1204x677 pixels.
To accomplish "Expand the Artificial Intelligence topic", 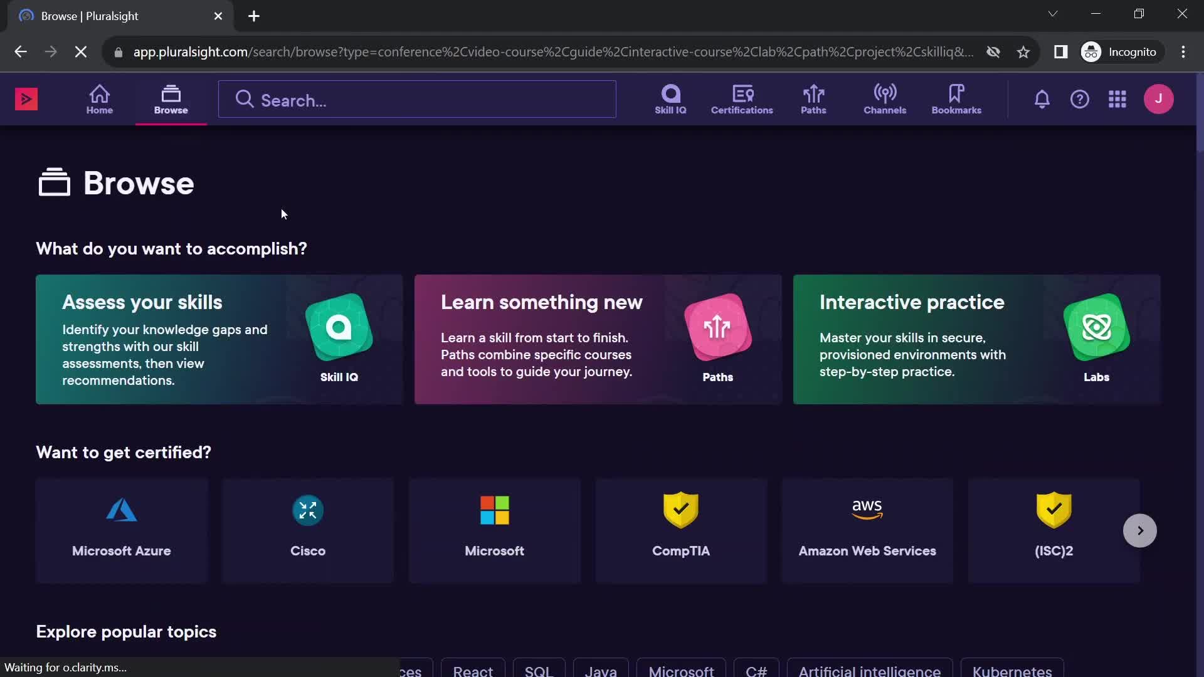I will 869,671.
